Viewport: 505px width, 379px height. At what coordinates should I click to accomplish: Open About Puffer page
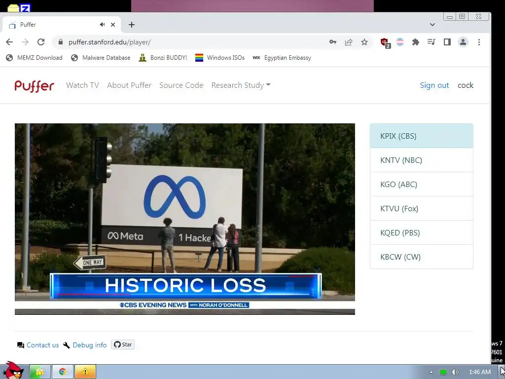(129, 85)
